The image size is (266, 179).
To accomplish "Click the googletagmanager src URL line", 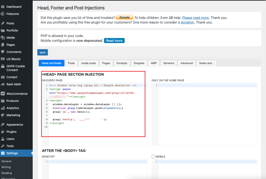I will pos(92,93).
